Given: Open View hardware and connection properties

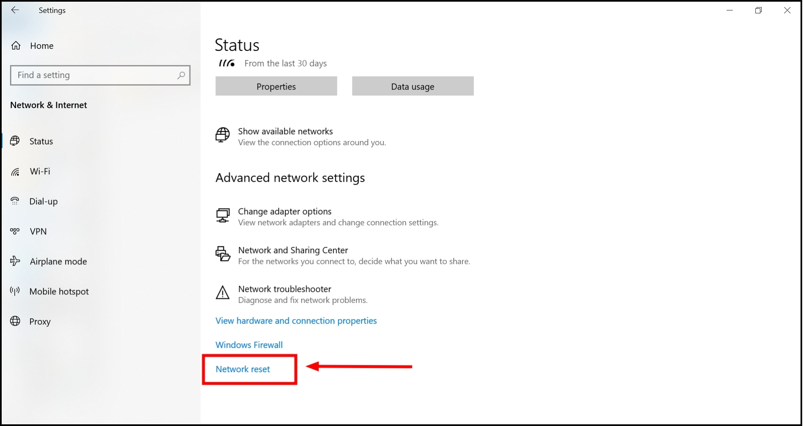Looking at the screenshot, I should pyautogui.click(x=296, y=321).
